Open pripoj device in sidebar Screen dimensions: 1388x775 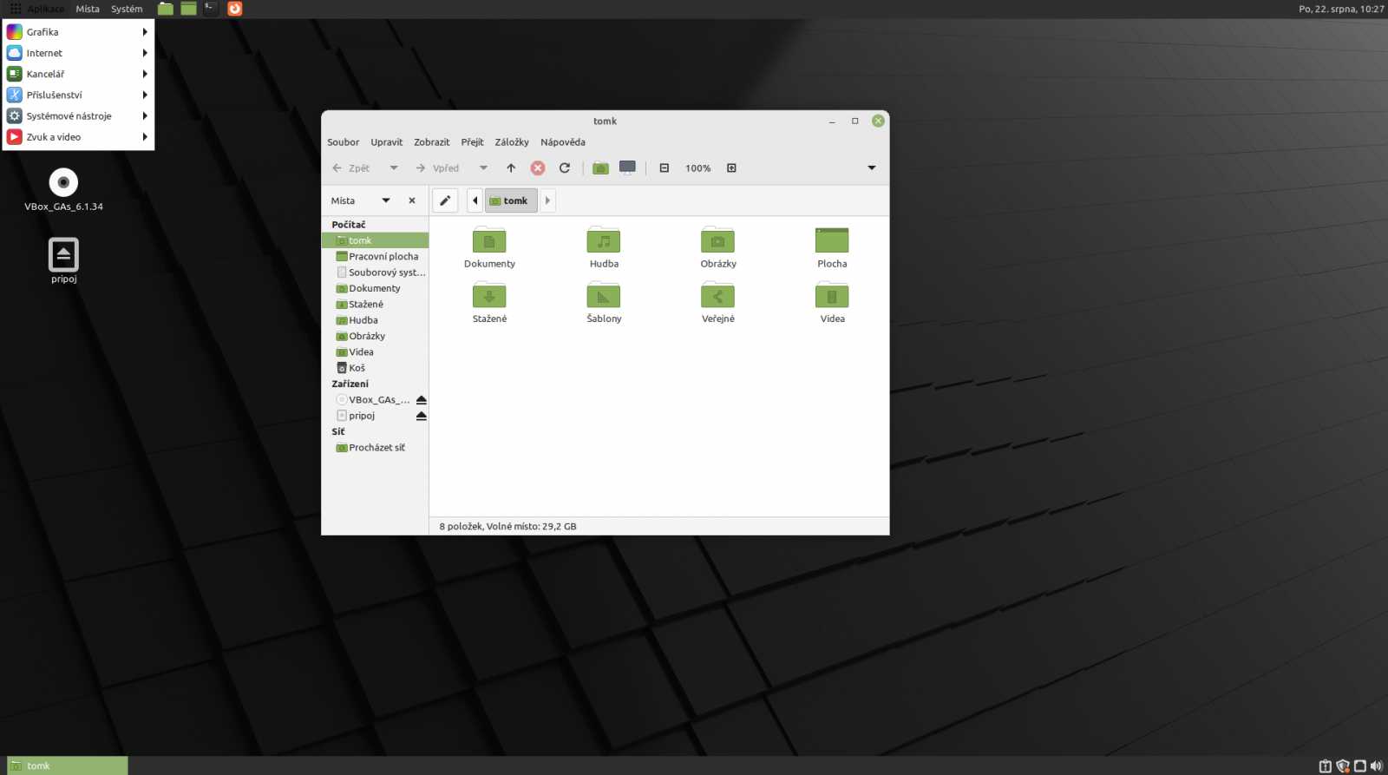click(x=356, y=416)
